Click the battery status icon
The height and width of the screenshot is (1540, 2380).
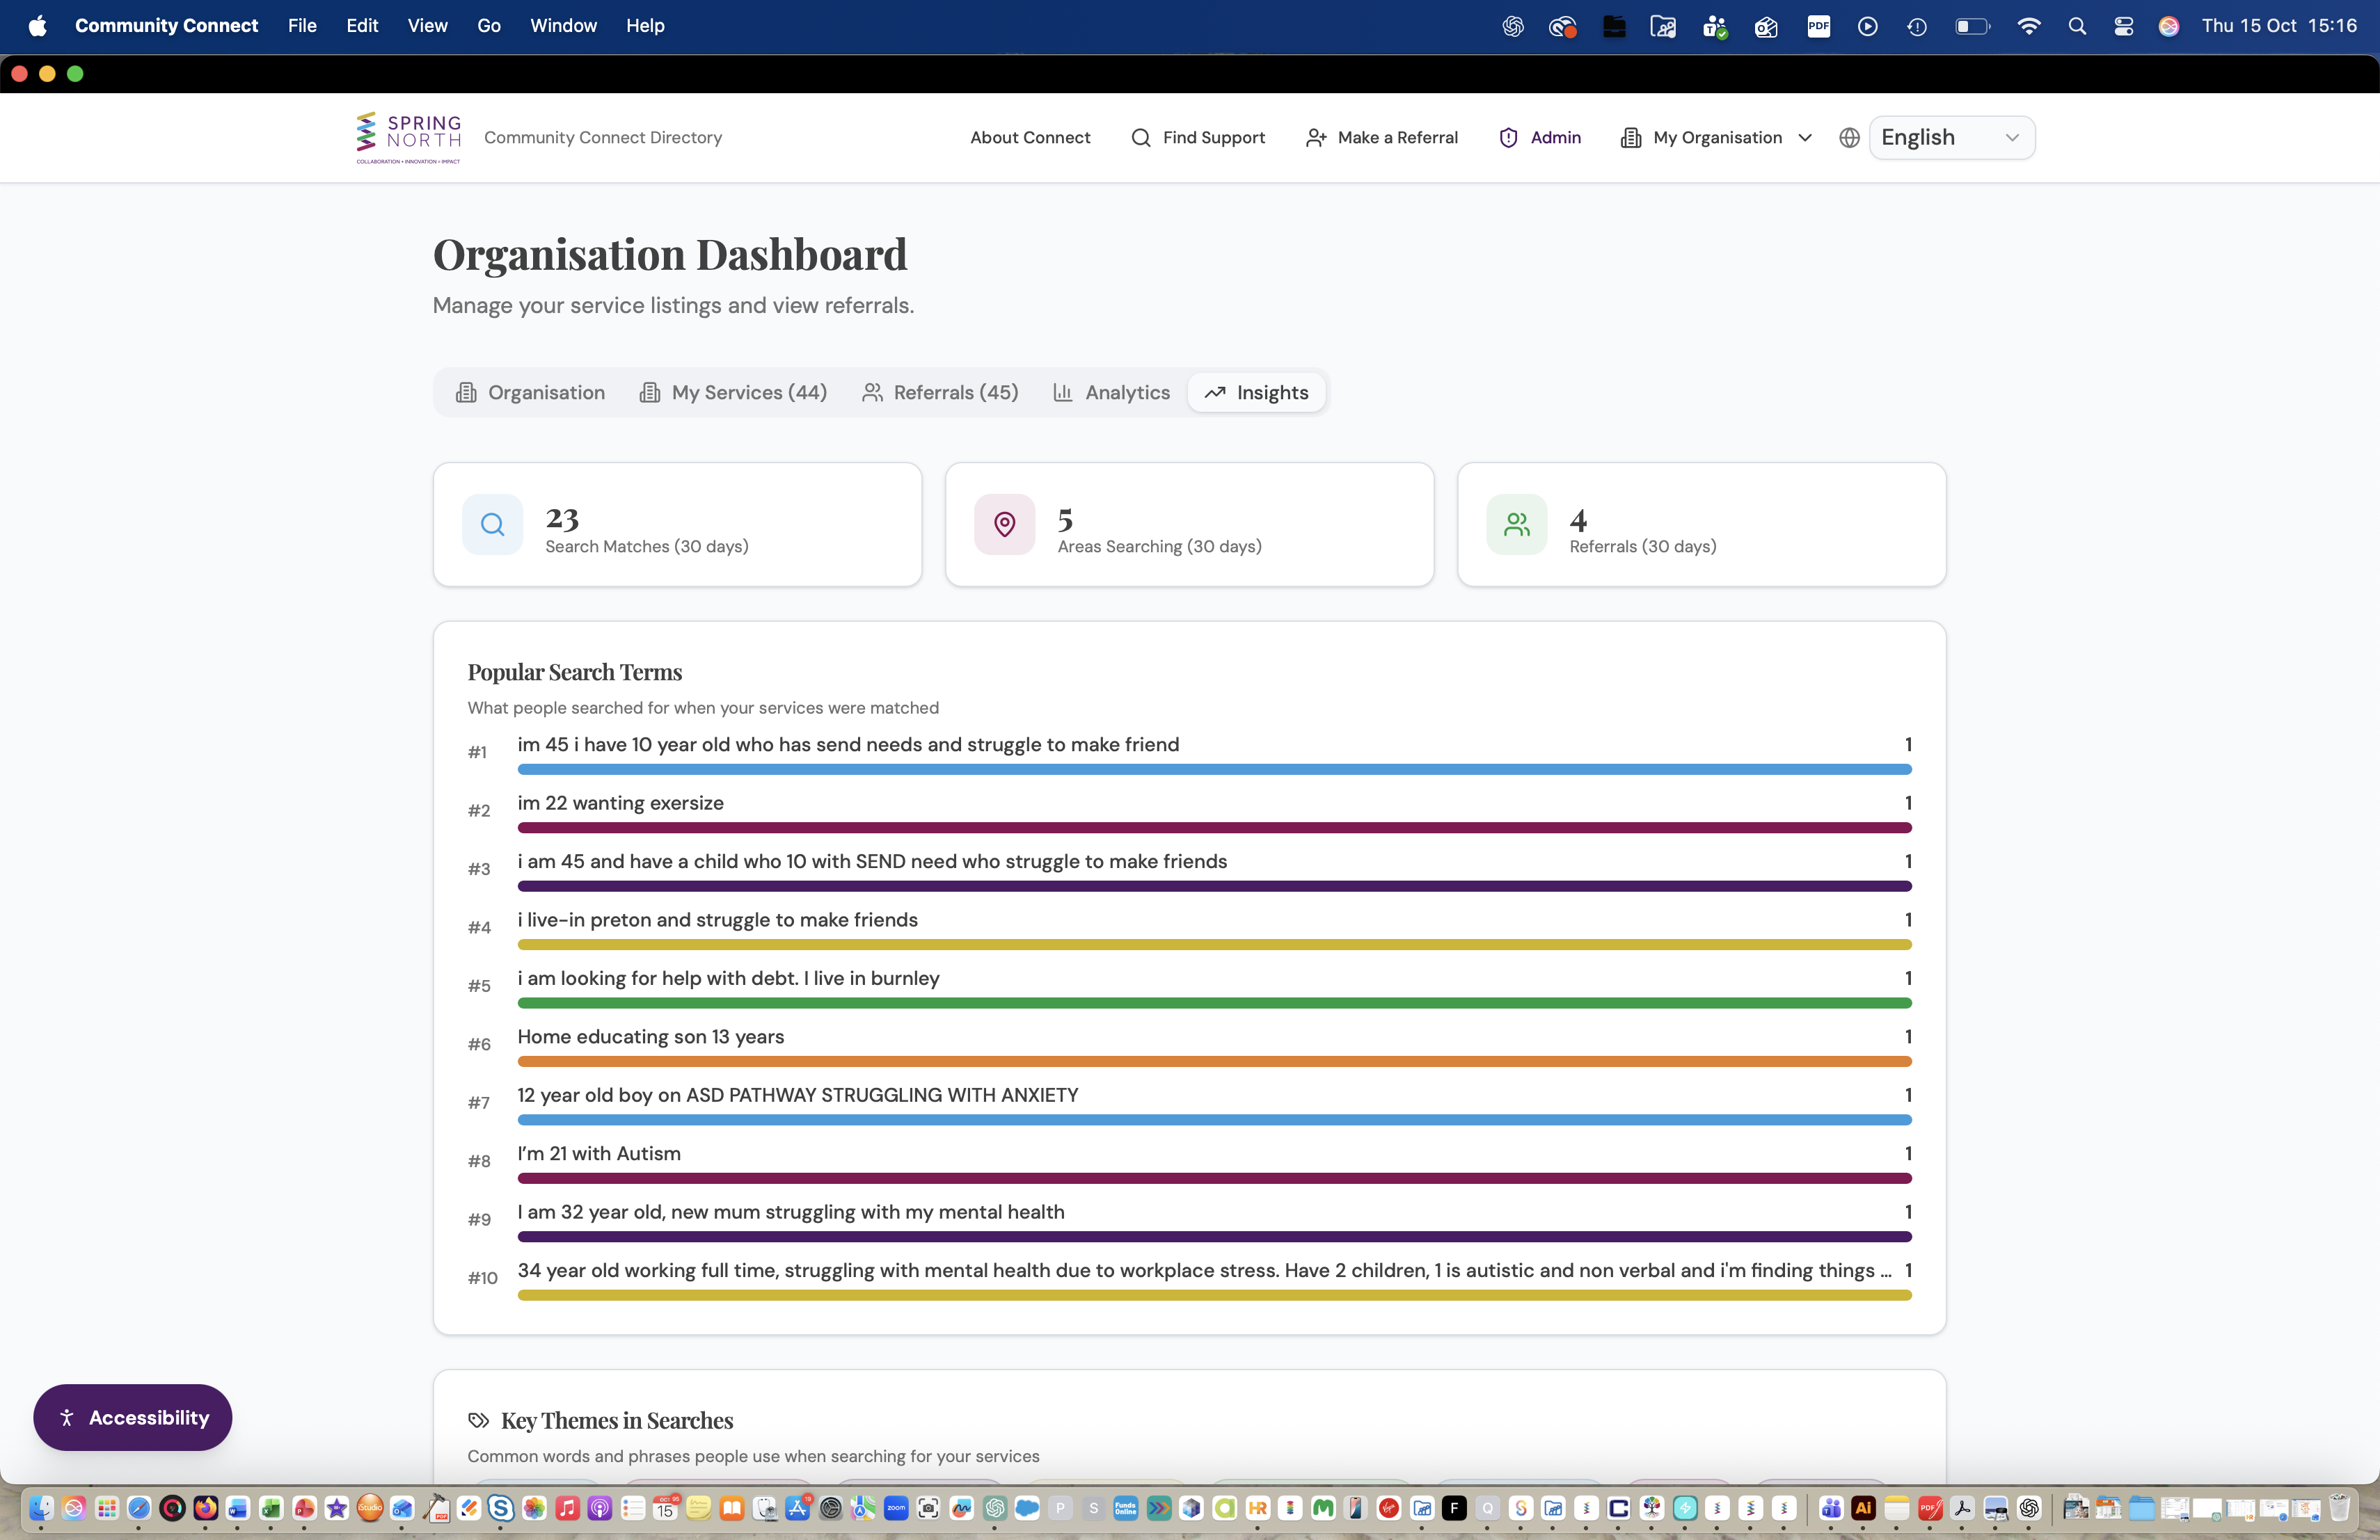pyautogui.click(x=1972, y=26)
